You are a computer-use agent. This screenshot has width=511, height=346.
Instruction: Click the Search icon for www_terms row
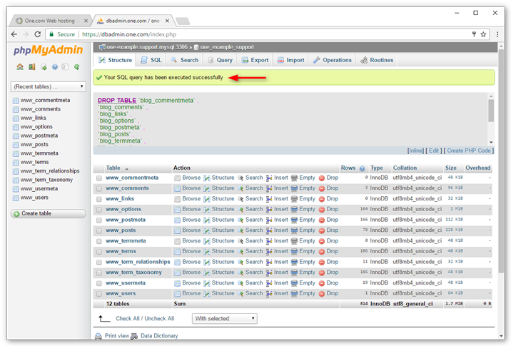(x=241, y=251)
